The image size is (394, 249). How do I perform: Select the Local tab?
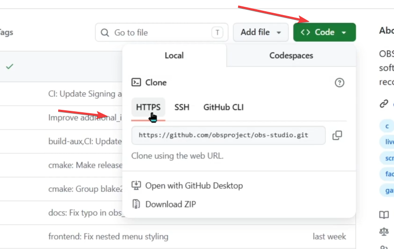click(174, 56)
